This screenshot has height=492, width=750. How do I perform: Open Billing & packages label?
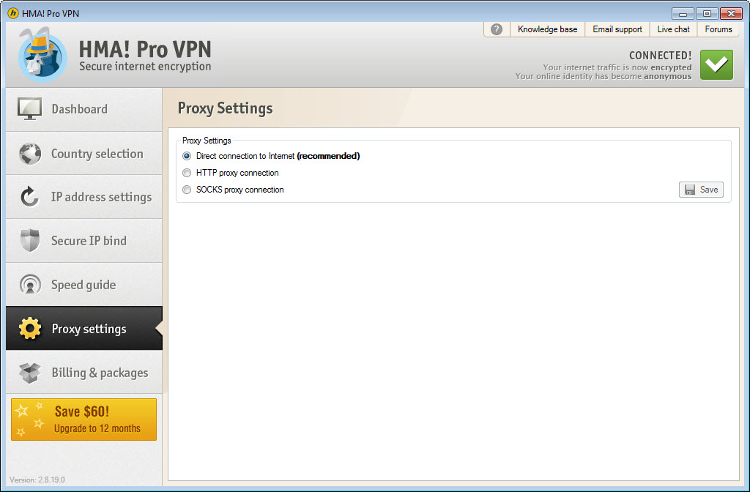point(100,373)
